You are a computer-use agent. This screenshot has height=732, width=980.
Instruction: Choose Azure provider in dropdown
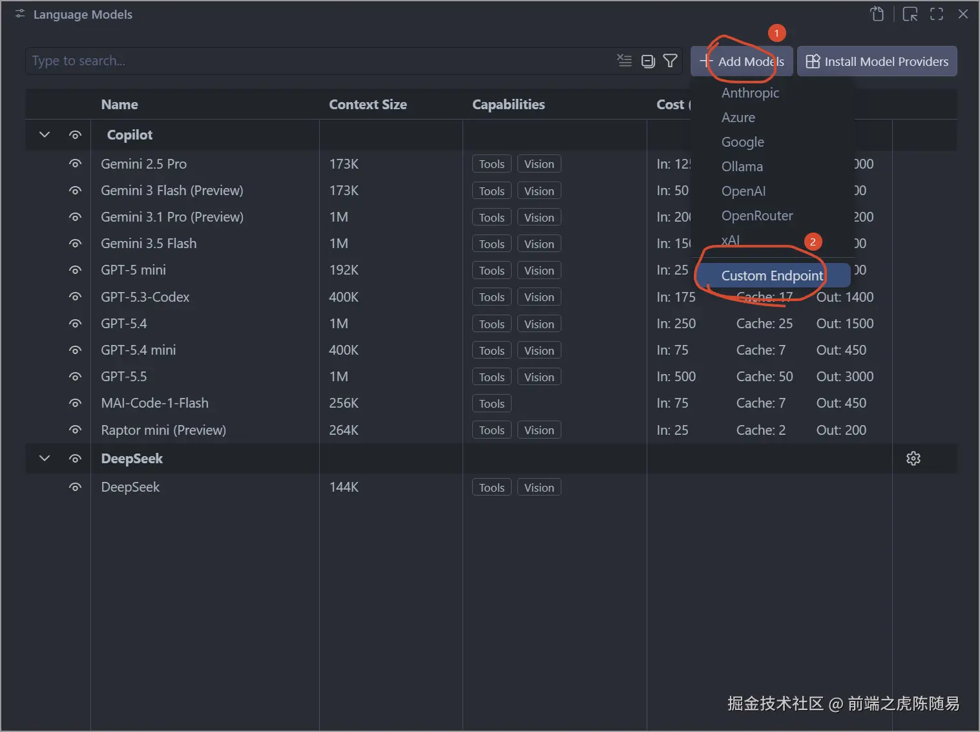738,118
